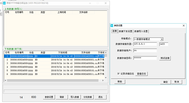Click the FTP monitor window title icon

coord(4,3)
